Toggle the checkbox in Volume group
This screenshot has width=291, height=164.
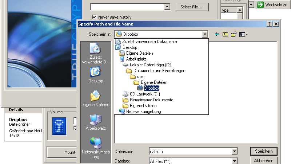click(75, 129)
